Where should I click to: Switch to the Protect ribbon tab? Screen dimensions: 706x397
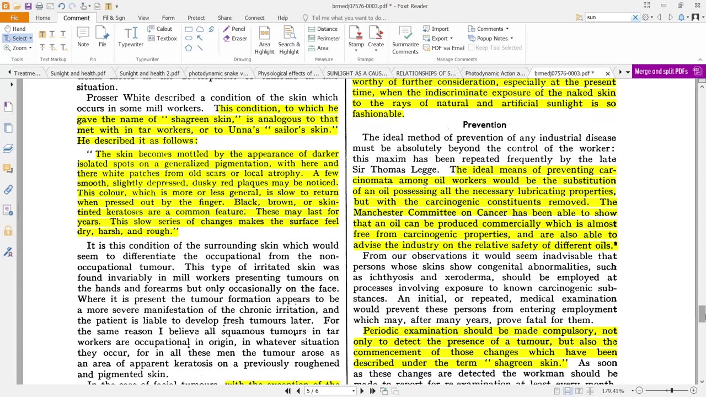pos(196,18)
